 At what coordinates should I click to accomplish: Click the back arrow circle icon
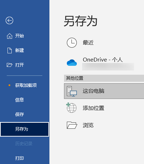[9, 21]
